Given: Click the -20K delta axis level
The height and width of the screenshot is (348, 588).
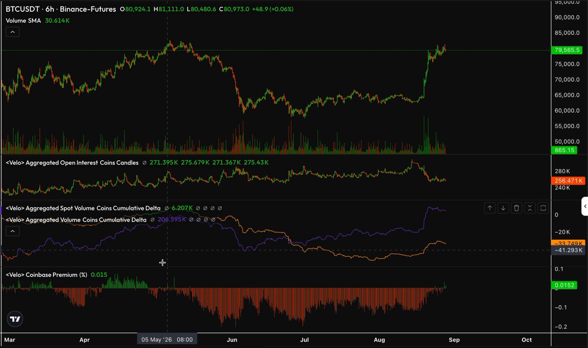Looking at the screenshot, I should [x=562, y=232].
